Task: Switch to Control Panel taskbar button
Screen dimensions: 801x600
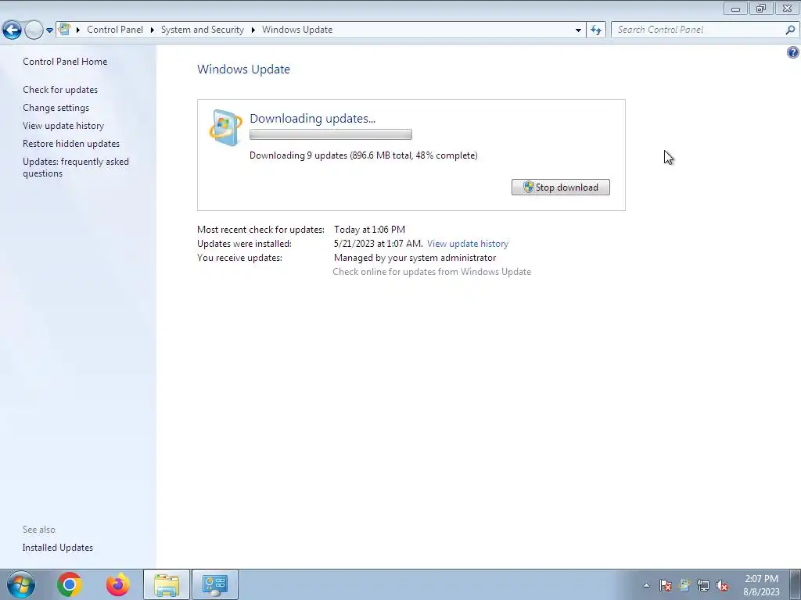Action: (215, 584)
